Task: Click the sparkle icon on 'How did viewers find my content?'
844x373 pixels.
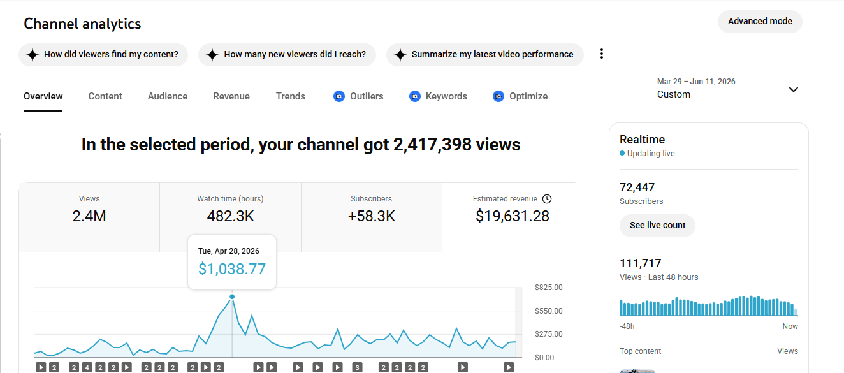Action: click(x=33, y=55)
